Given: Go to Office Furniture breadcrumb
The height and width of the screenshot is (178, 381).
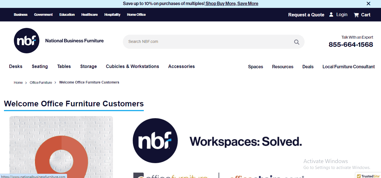Looking at the screenshot, I should tap(41, 83).
